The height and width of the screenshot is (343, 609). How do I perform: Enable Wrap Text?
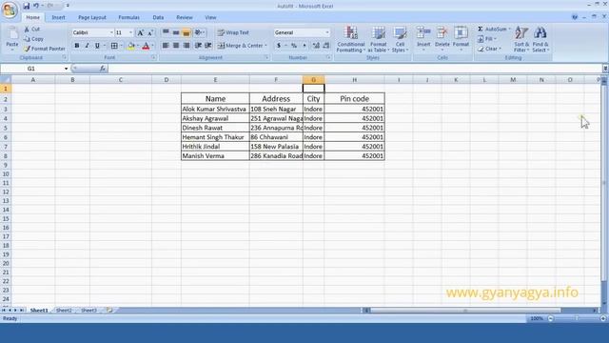pos(233,32)
